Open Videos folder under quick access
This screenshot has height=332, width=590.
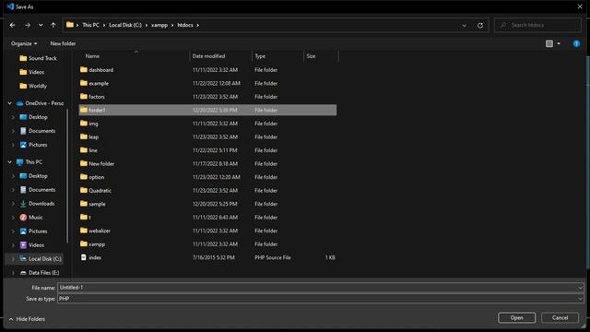36,72
